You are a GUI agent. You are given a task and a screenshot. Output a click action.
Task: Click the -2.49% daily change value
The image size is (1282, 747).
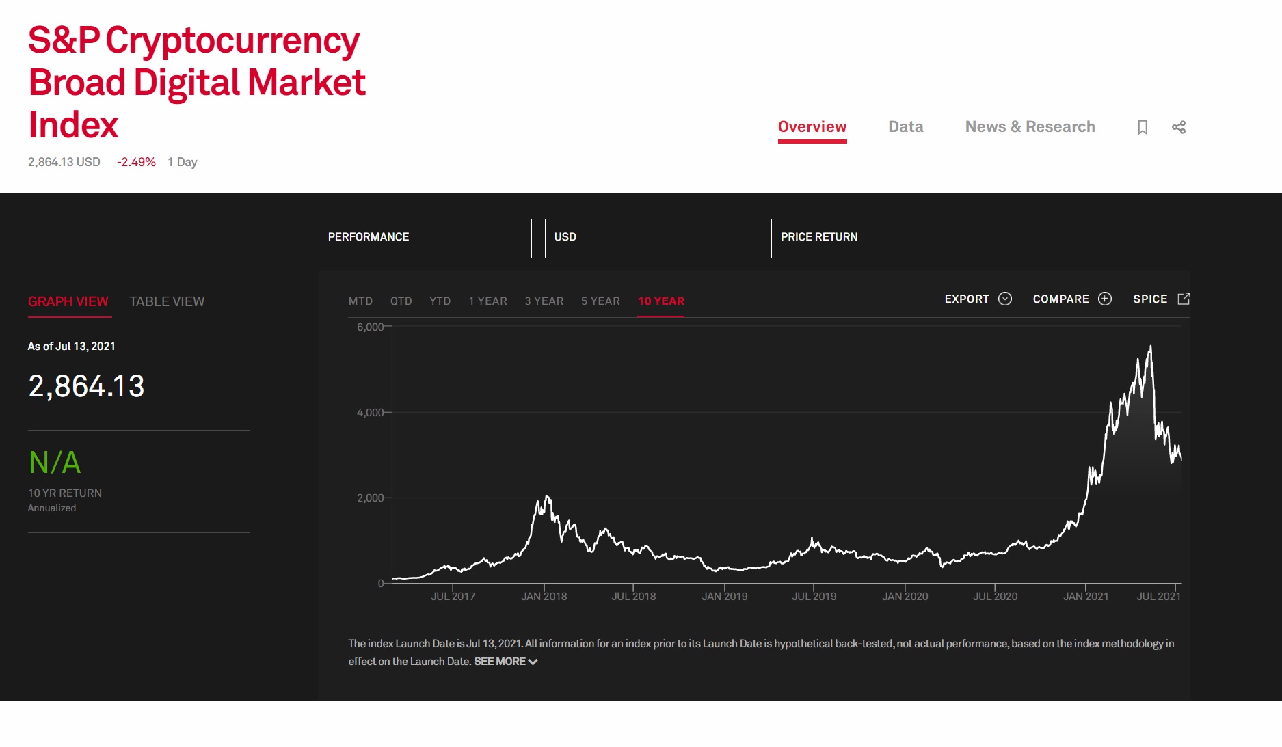(x=136, y=162)
